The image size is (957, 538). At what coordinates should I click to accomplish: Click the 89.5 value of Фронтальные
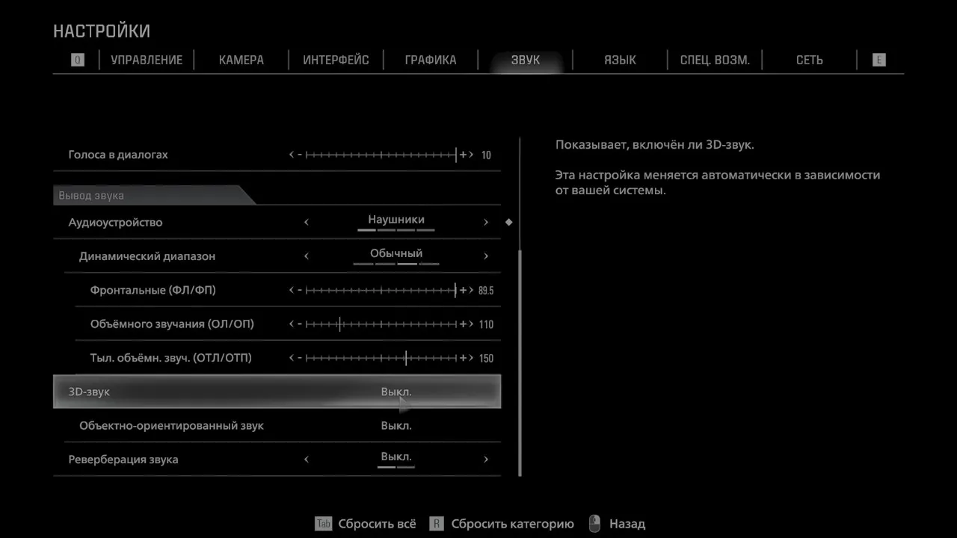(x=486, y=291)
